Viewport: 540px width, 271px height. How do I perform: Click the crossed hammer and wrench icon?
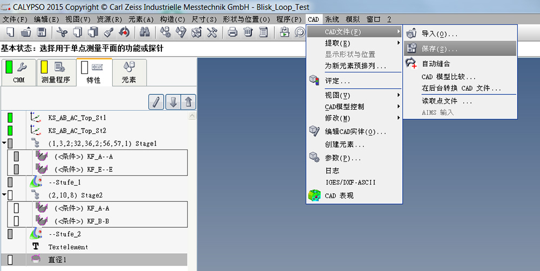212,32
